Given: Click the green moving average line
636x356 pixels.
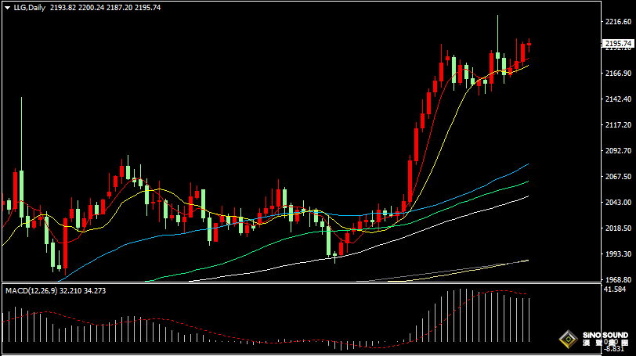Looking at the screenshot, I should point(470,200).
